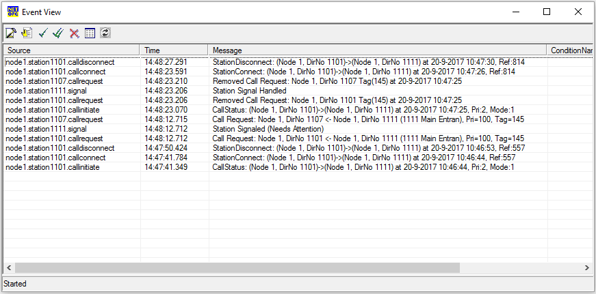Screen dimensions: 596x294
Task: Click time cell 14:48:12.715
Action: (x=166, y=119)
